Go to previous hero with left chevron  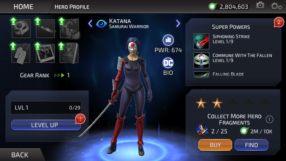90,23
